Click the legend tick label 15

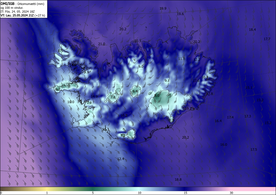[185, 193]
